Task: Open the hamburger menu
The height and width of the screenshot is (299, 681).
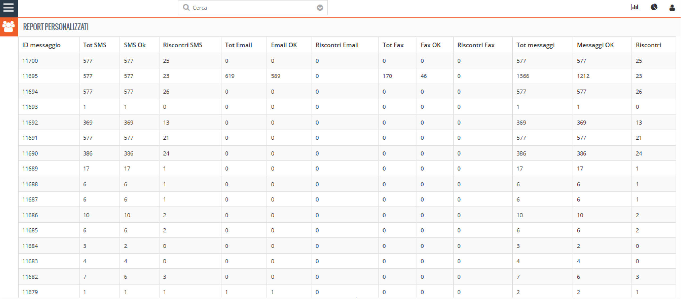Action: (x=9, y=7)
